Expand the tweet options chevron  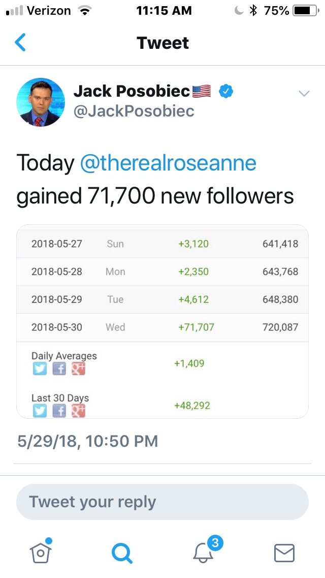coord(304,93)
